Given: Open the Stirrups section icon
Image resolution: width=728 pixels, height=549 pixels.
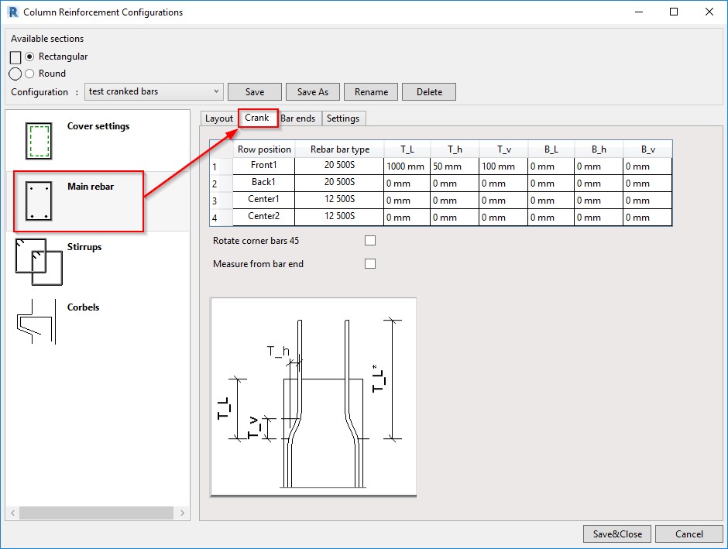Looking at the screenshot, I should 39,262.
